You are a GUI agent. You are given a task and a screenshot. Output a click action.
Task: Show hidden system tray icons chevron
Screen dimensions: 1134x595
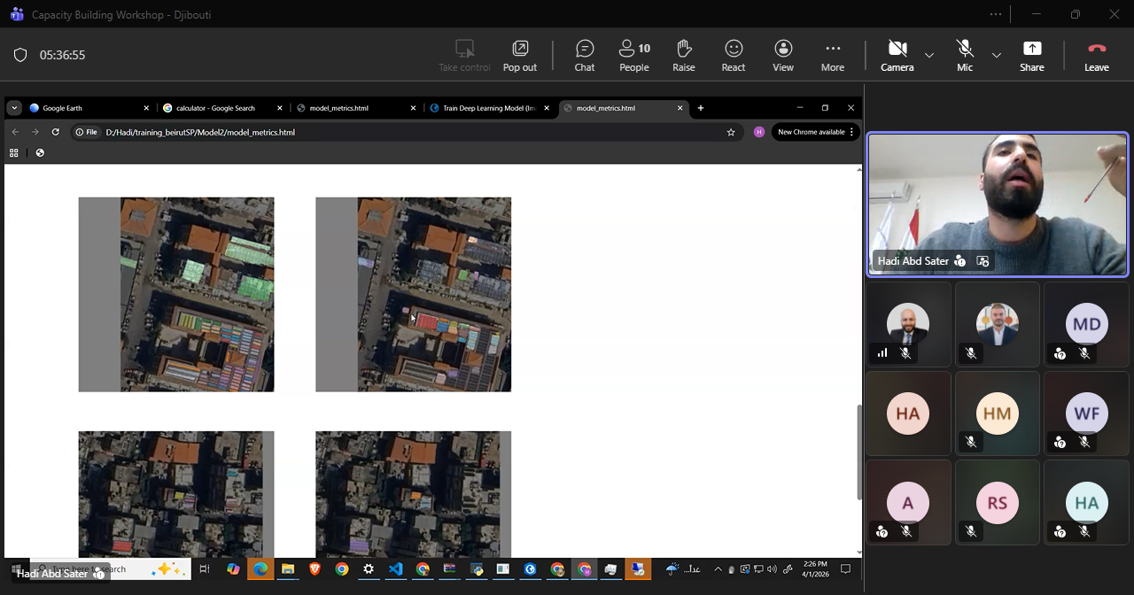coord(718,569)
